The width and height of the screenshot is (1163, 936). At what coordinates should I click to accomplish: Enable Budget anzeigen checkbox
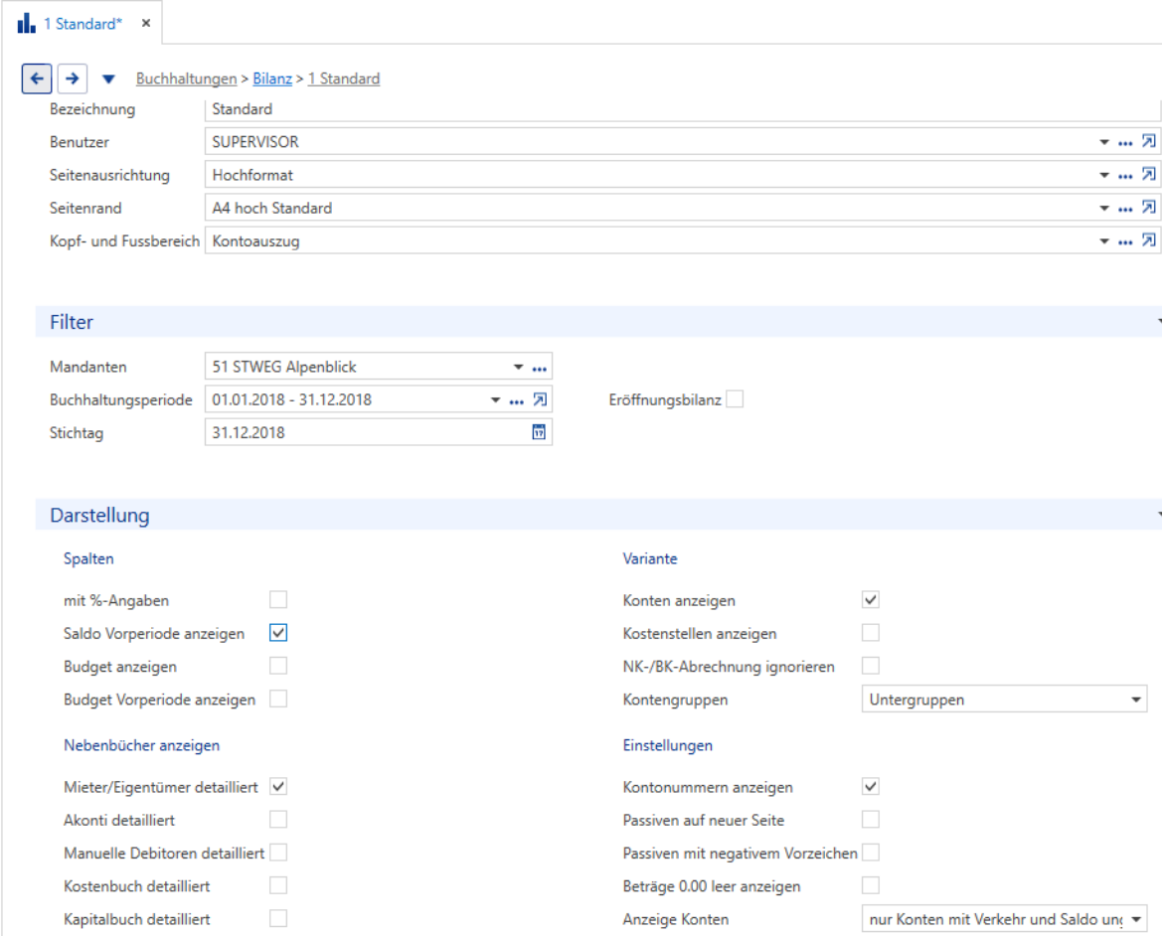(x=278, y=666)
